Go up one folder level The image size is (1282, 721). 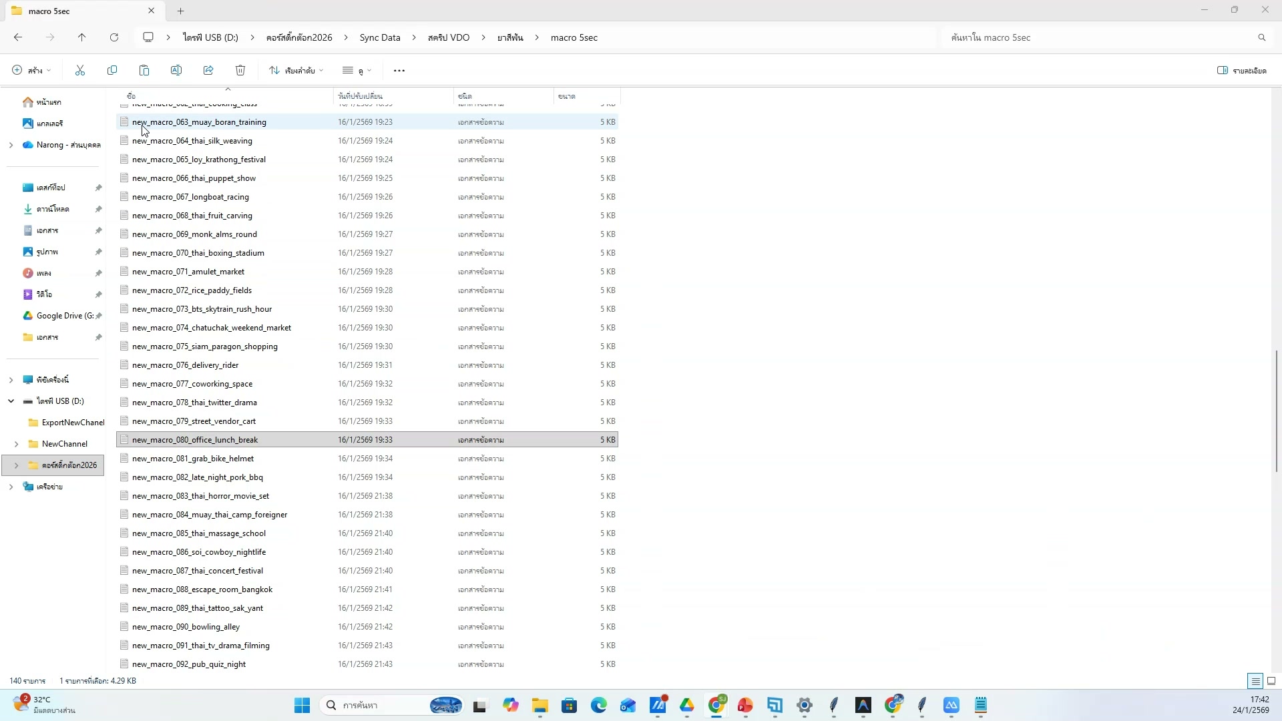point(81,37)
